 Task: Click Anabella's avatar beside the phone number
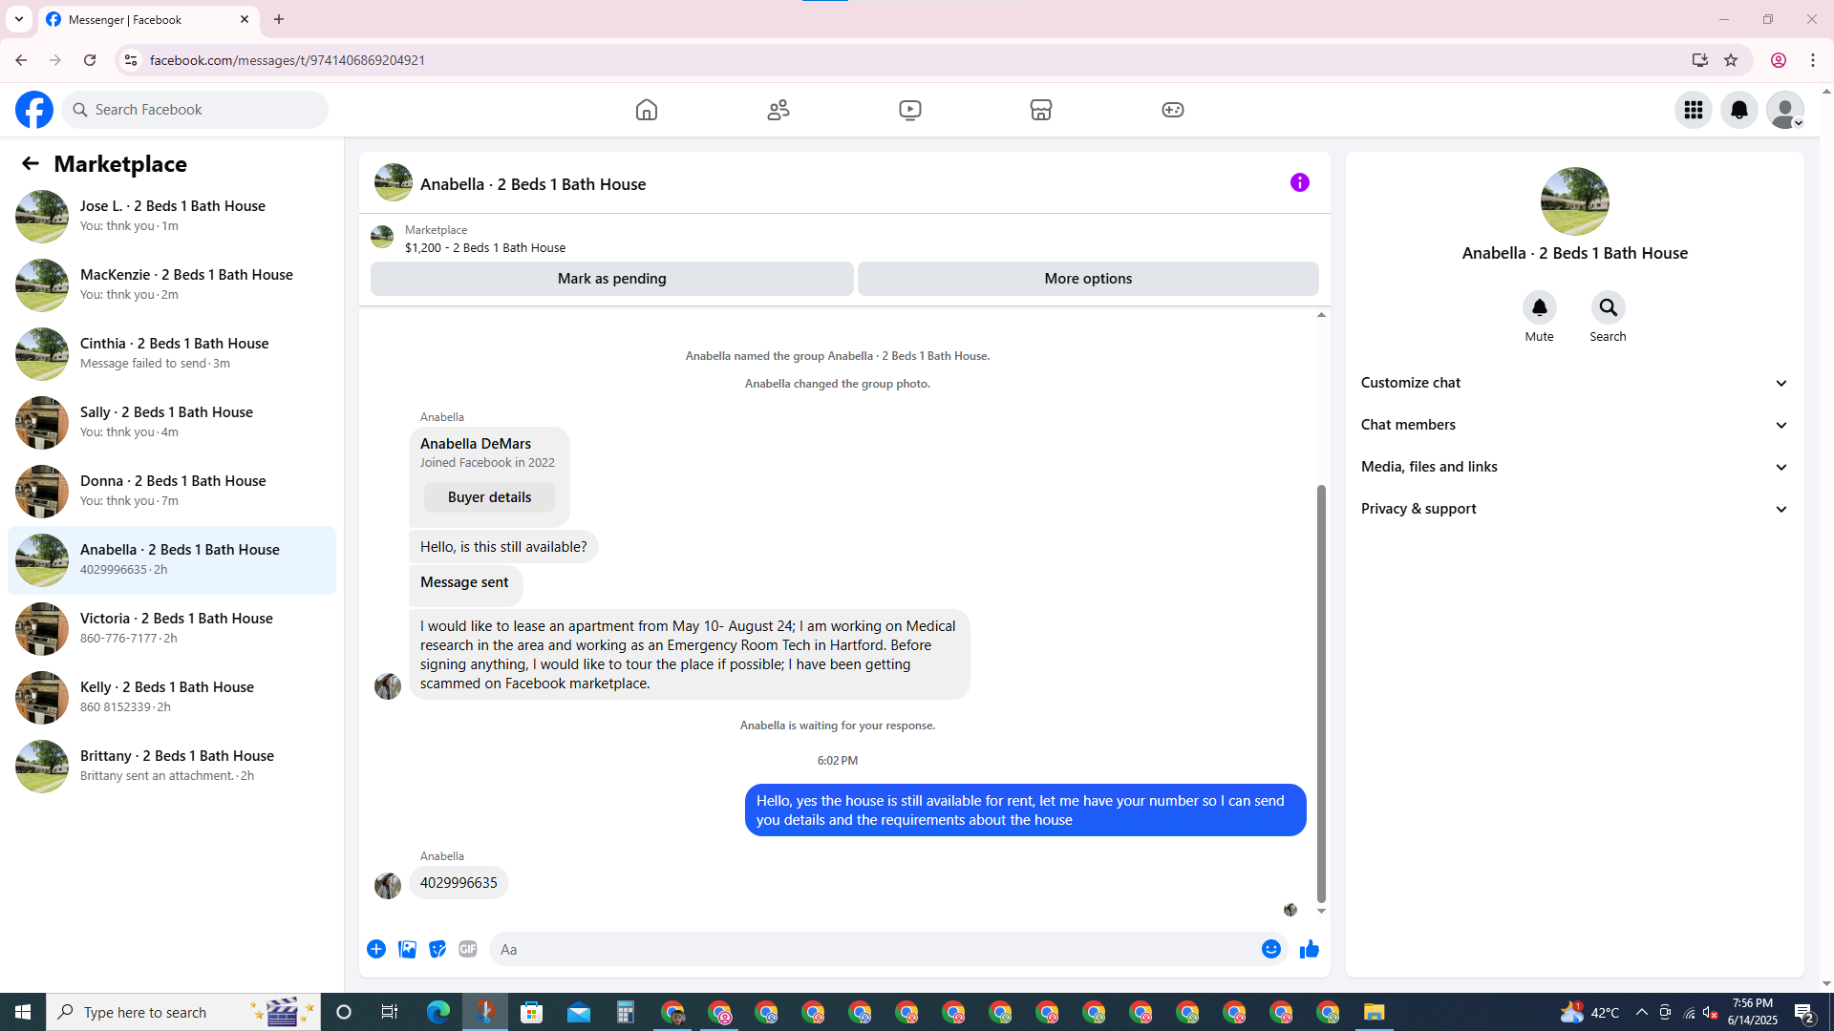pos(388,886)
